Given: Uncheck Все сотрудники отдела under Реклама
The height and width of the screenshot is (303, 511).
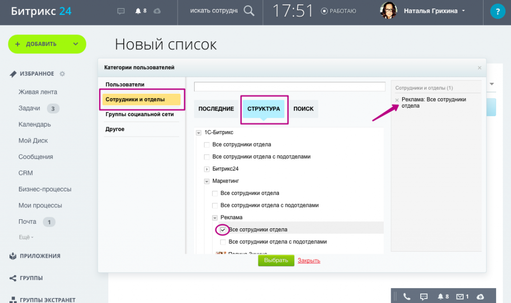Looking at the screenshot, I should pyautogui.click(x=223, y=230).
